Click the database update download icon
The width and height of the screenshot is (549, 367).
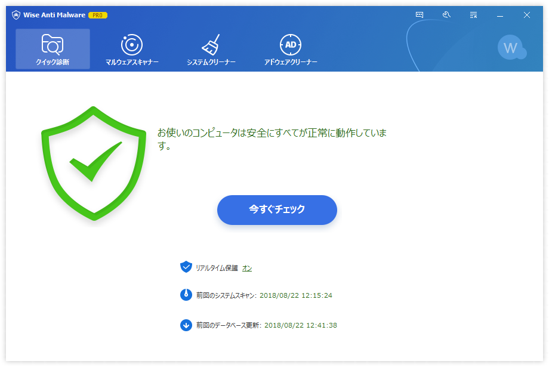(x=186, y=325)
